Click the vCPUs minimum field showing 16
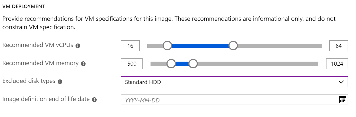This screenshot has width=356, height=117. click(x=130, y=46)
